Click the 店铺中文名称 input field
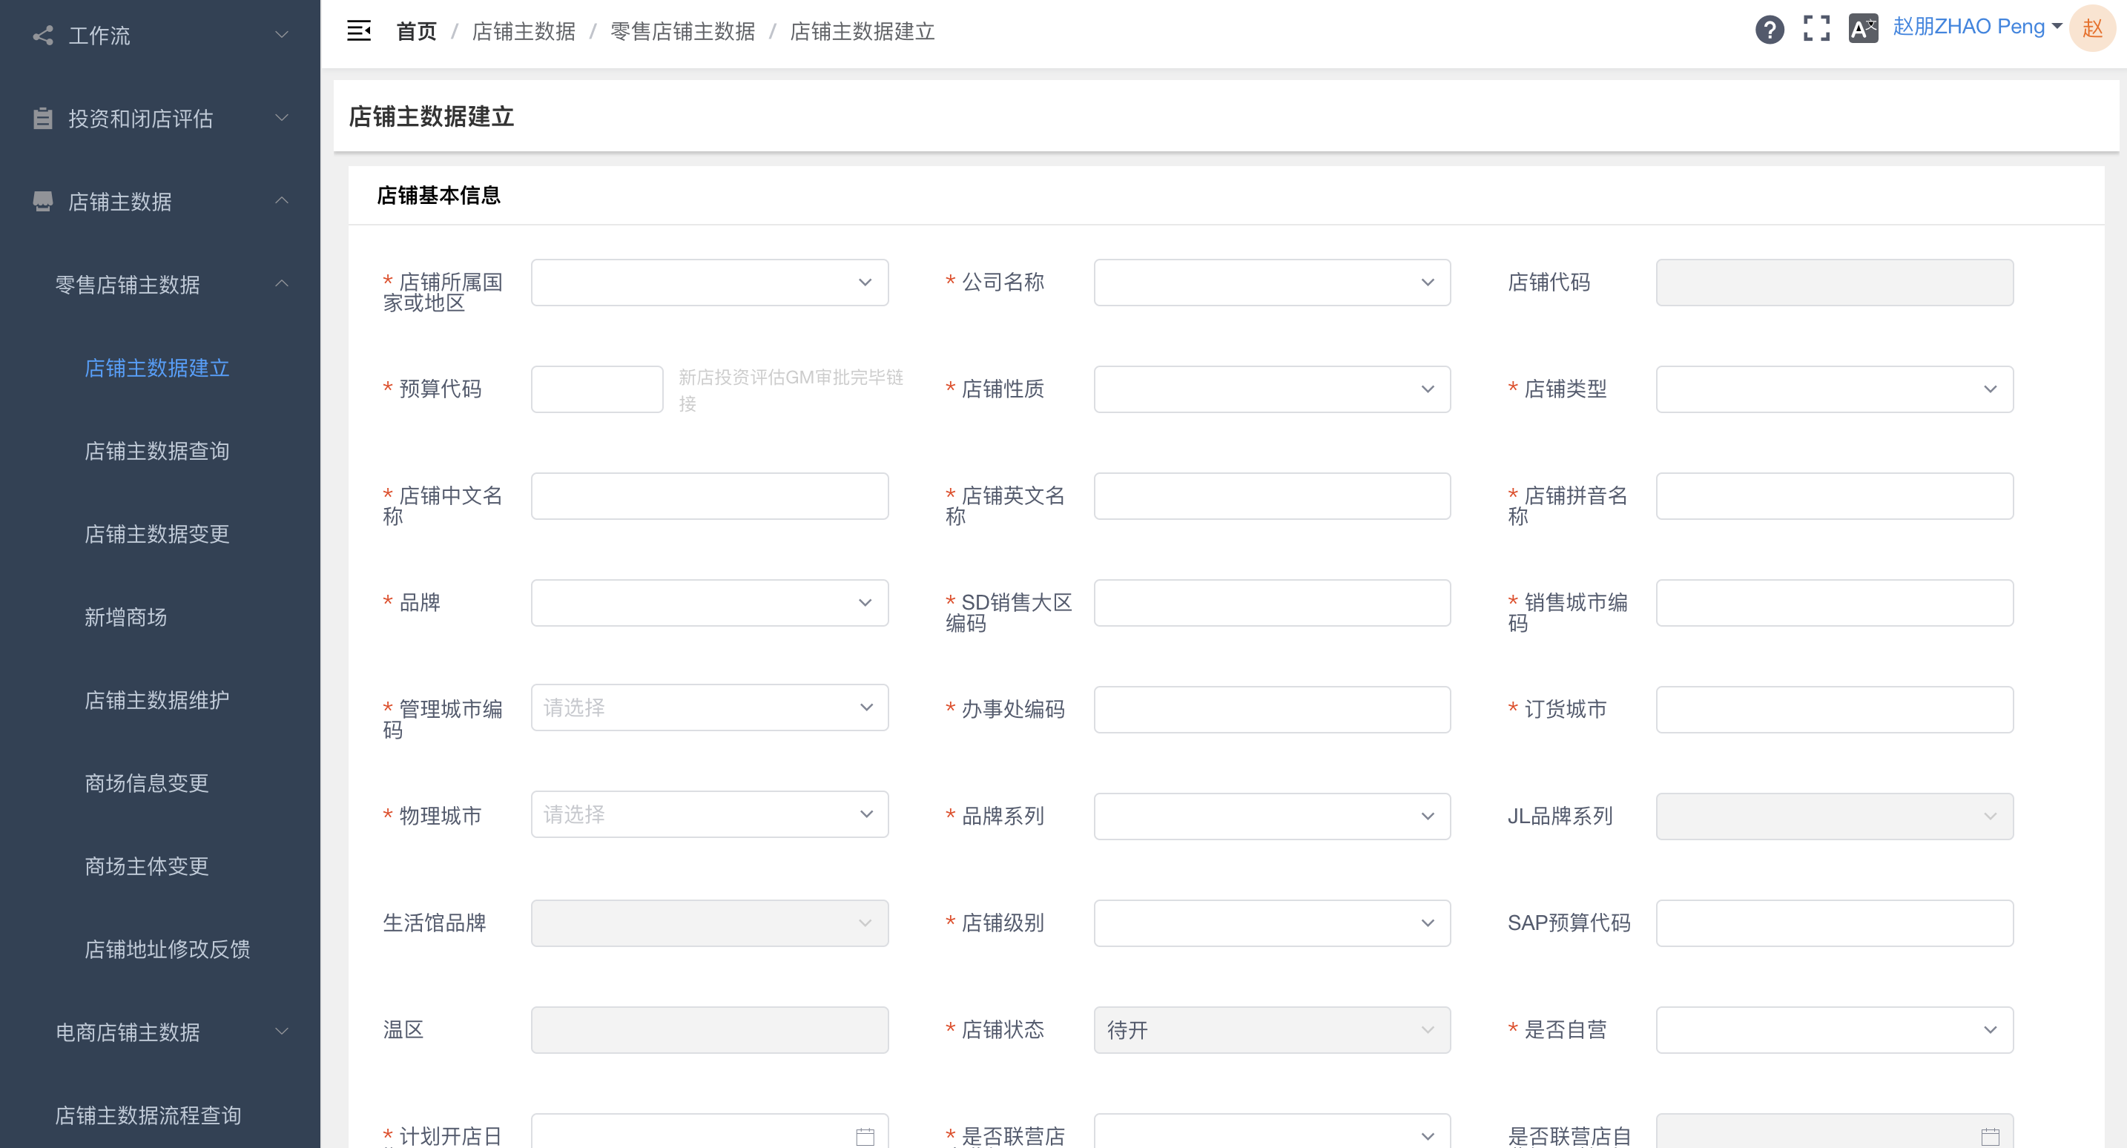The width and height of the screenshot is (2127, 1148). [709, 496]
